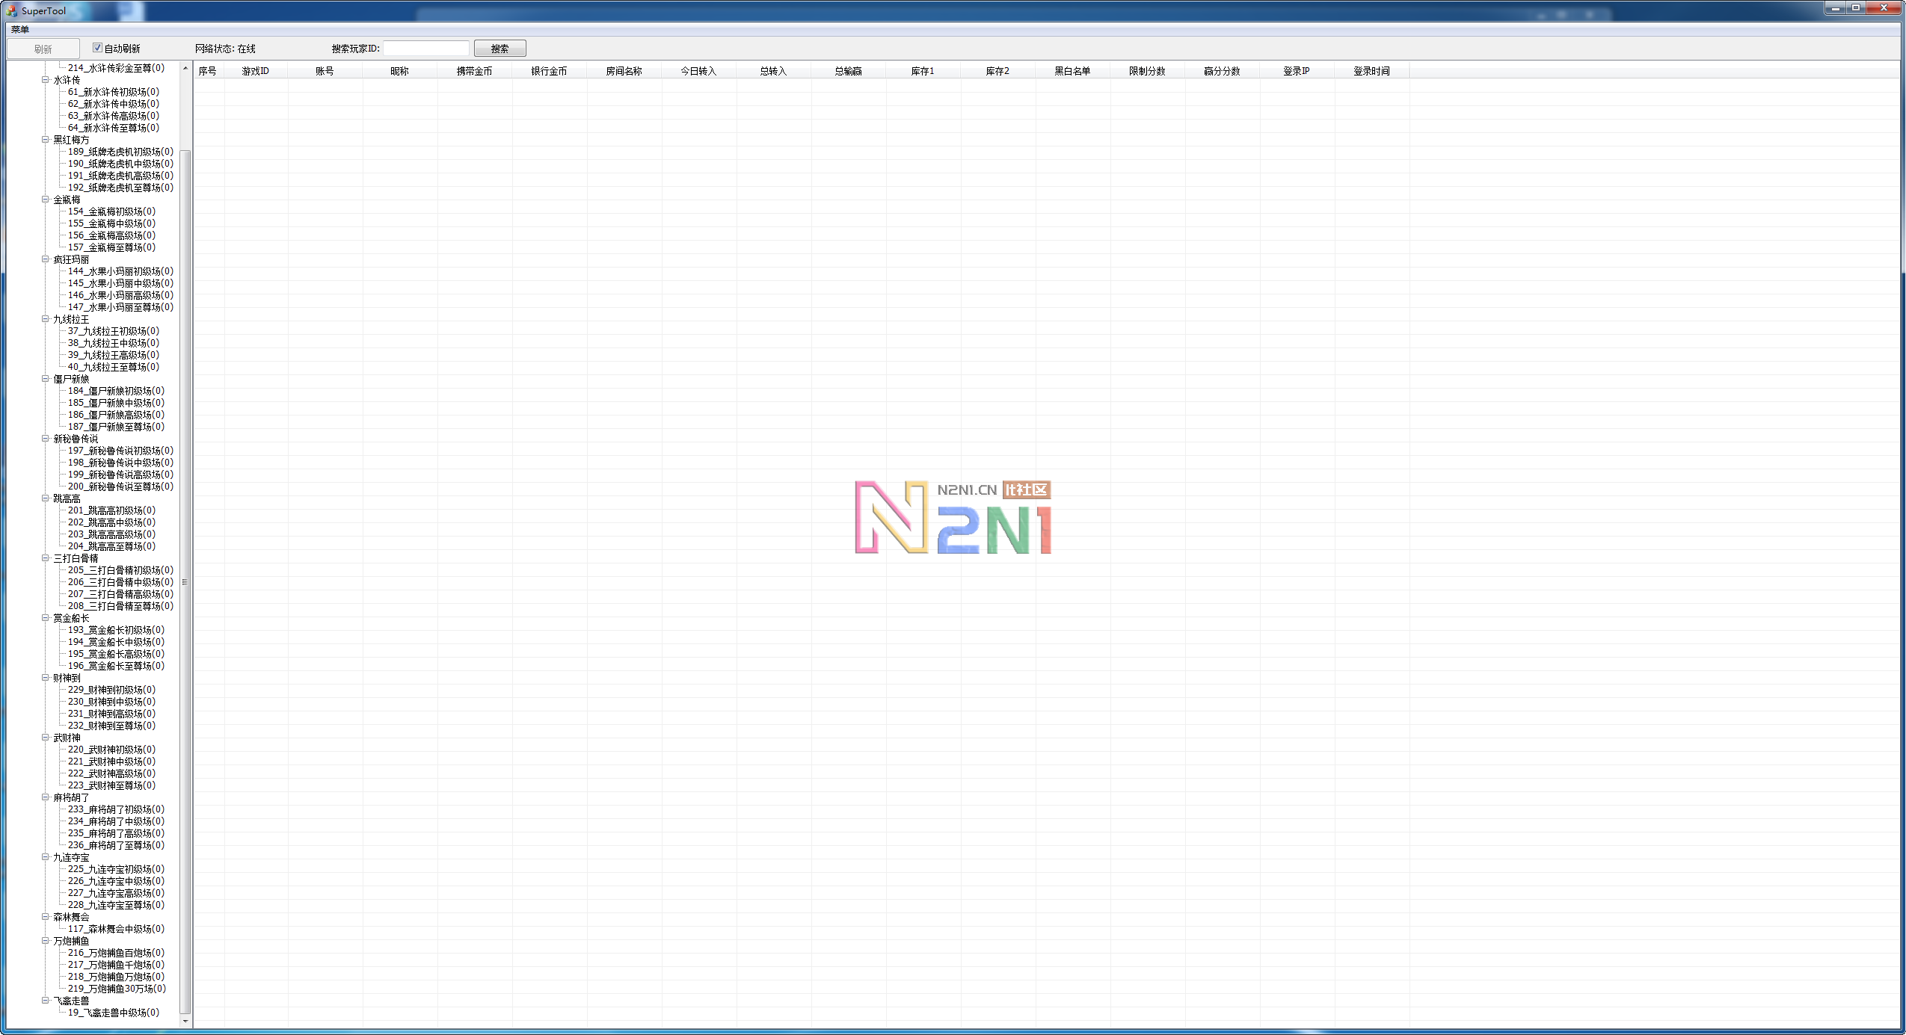Collapse the 九线拉王 tree node
This screenshot has height=1035, width=1906.
click(46, 319)
